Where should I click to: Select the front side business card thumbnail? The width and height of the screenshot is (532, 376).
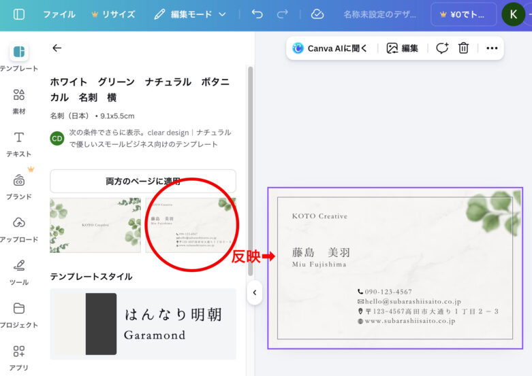95,225
